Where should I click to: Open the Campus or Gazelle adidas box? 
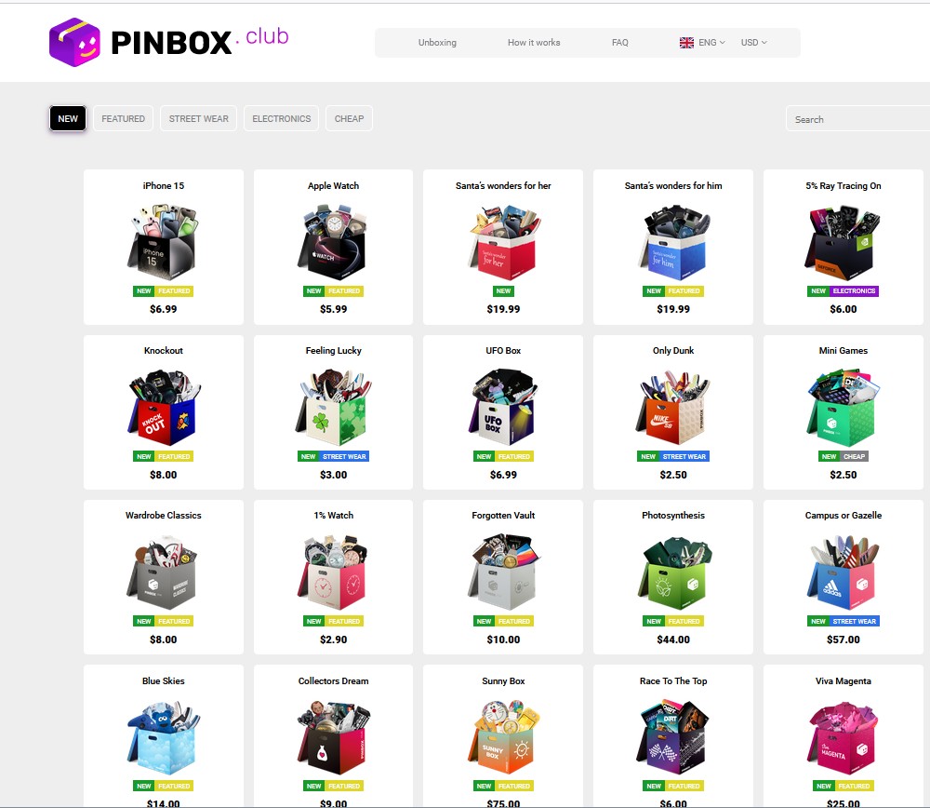(843, 572)
